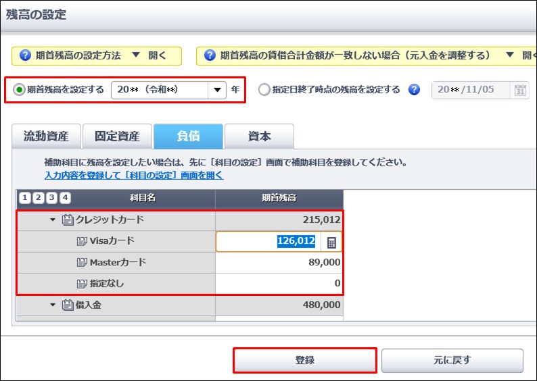Click the クレジットカード account icon

pyautogui.click(x=68, y=220)
